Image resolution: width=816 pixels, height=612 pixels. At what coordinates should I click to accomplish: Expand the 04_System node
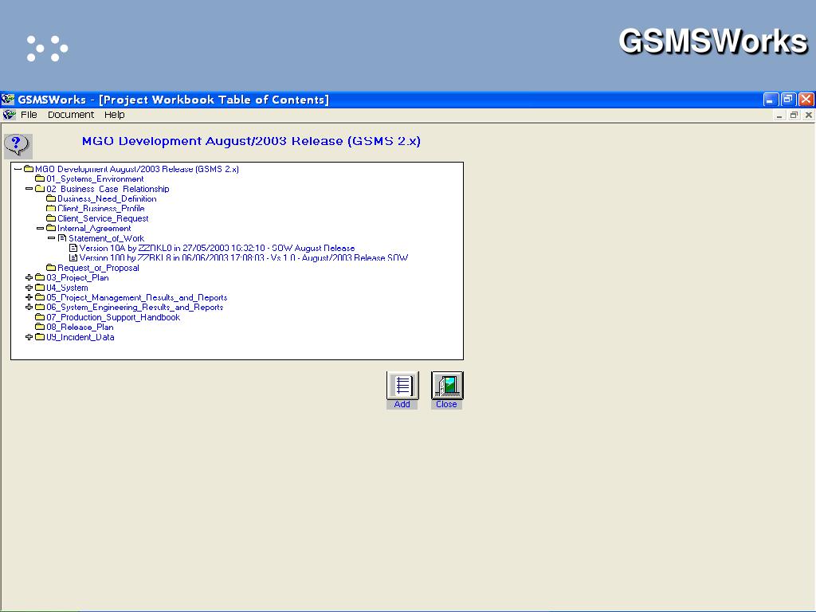coord(29,287)
